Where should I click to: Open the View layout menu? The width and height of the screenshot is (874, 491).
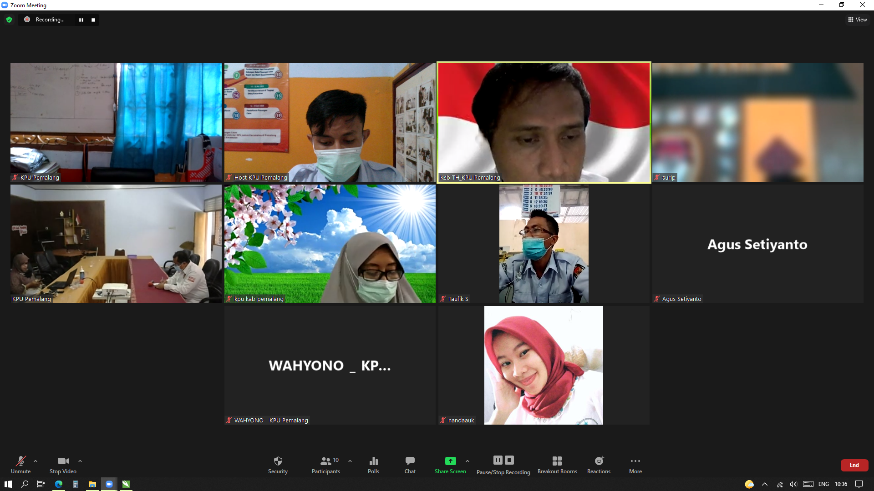858,20
